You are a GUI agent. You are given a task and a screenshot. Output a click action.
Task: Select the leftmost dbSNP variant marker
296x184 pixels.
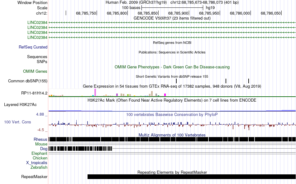click(176, 81)
